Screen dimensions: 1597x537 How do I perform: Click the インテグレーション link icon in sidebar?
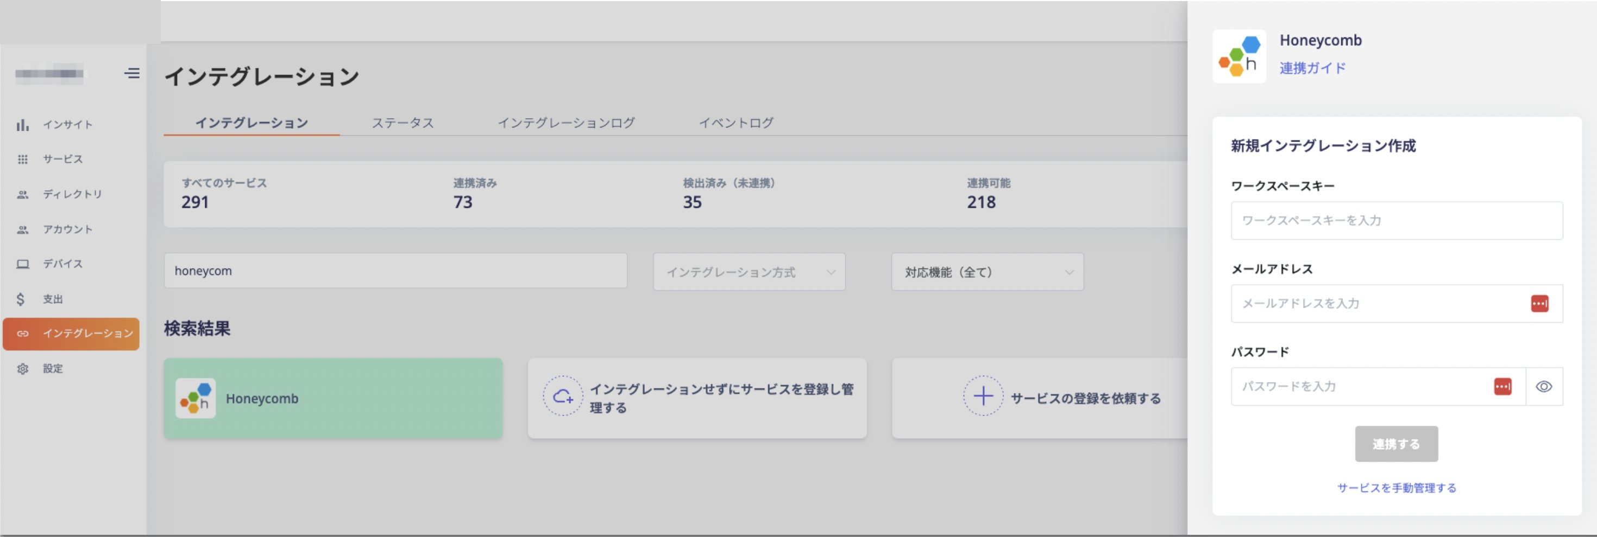(x=23, y=334)
